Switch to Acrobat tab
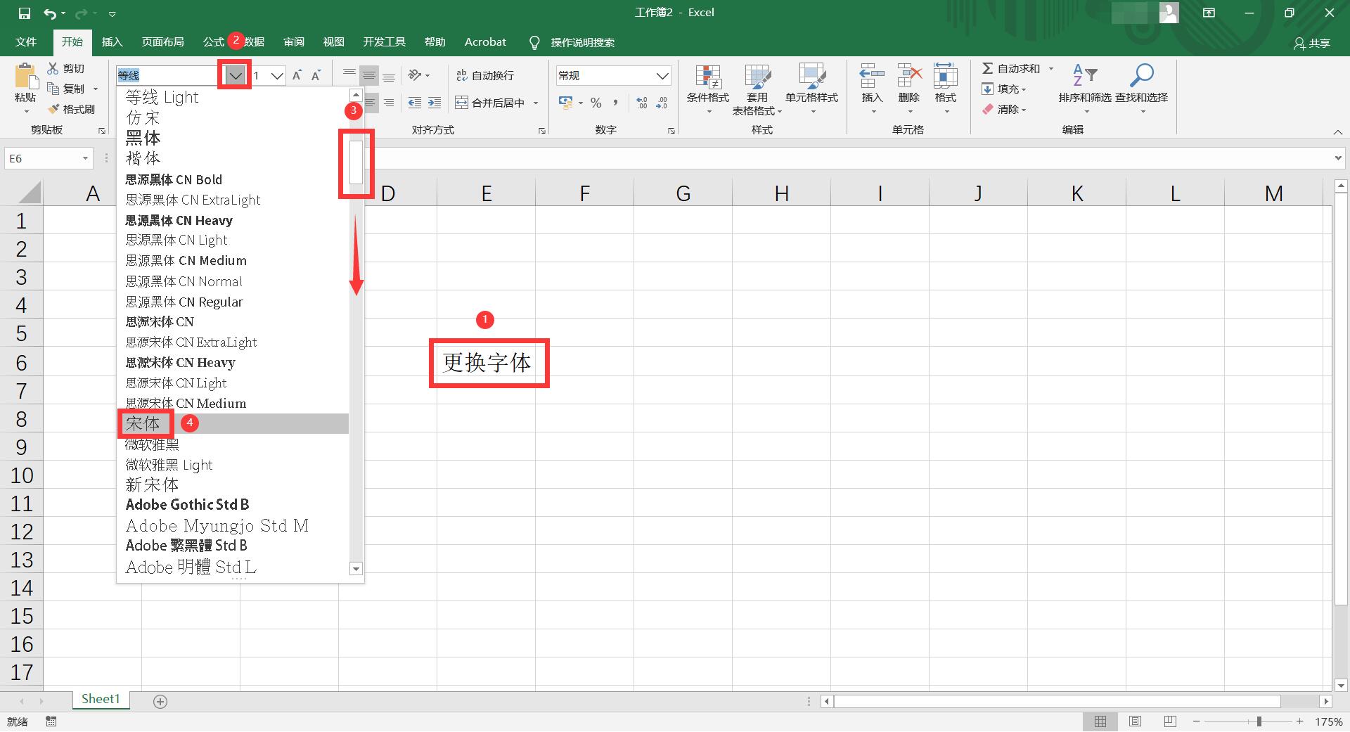 pos(485,42)
